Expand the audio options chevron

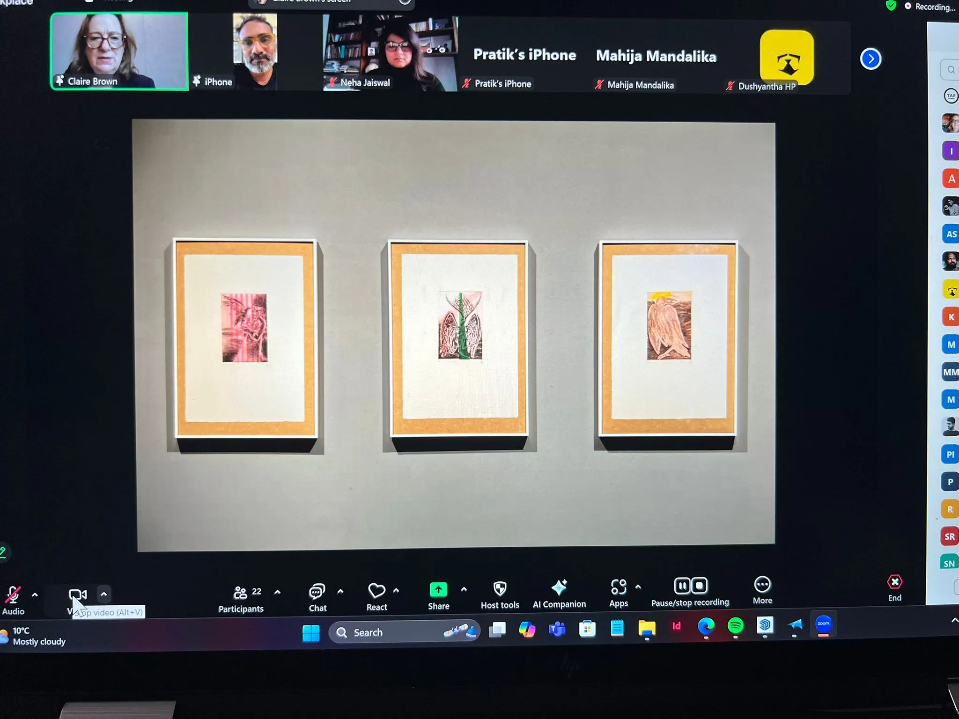coord(35,595)
